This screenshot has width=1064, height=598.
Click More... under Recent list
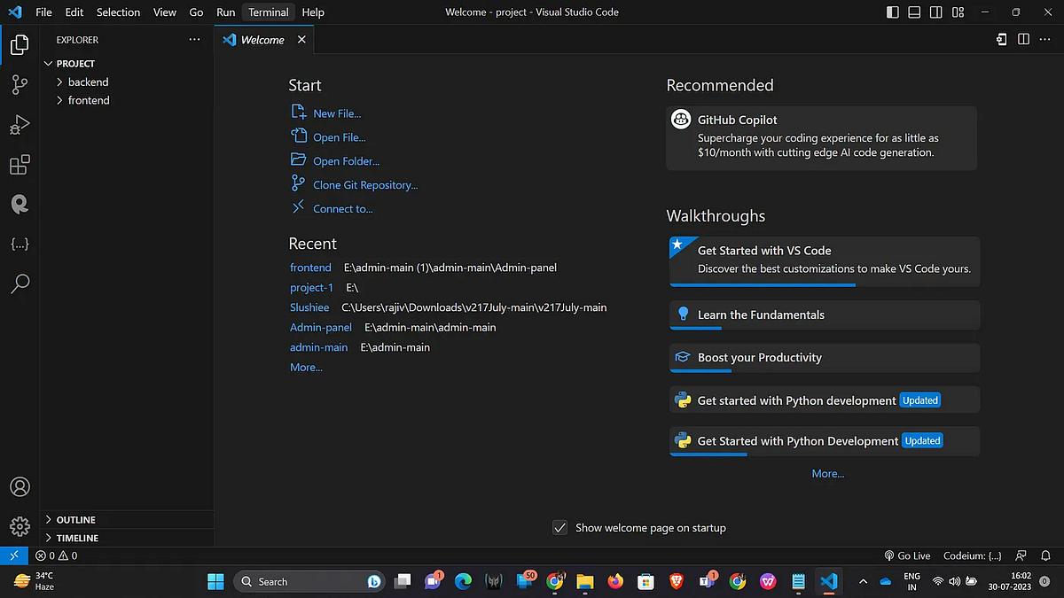[306, 368]
